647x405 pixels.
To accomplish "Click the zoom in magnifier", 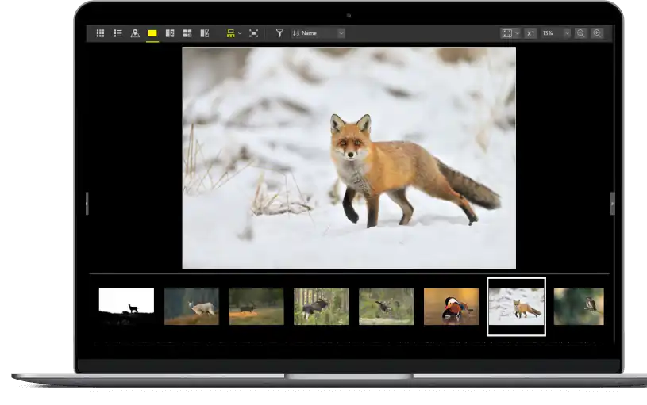I will [x=597, y=33].
